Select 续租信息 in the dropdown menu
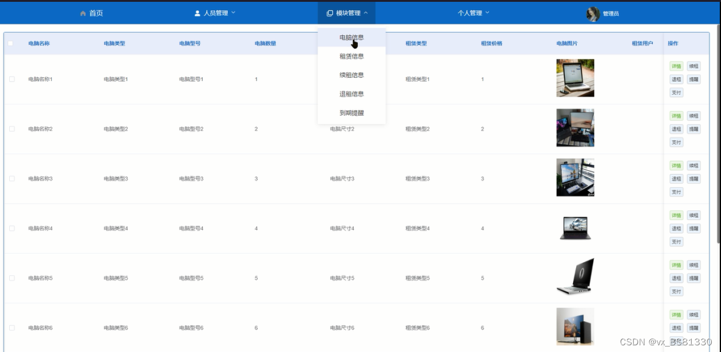 pyautogui.click(x=352, y=75)
